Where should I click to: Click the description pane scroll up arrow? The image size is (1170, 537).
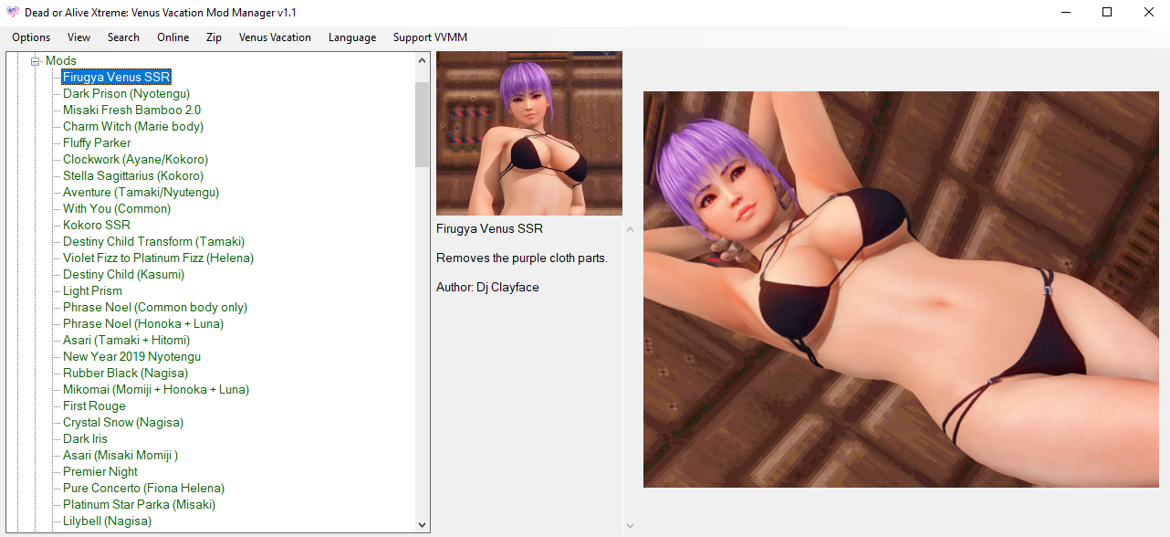[630, 228]
